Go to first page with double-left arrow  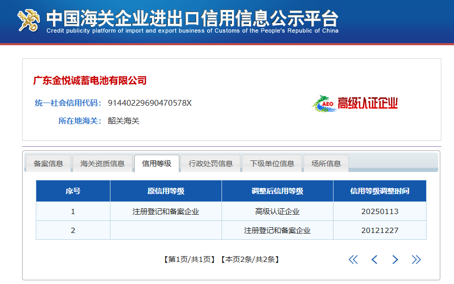[353, 259]
